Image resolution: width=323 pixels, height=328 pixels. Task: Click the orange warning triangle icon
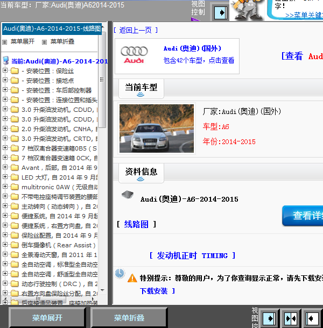coord(132,278)
